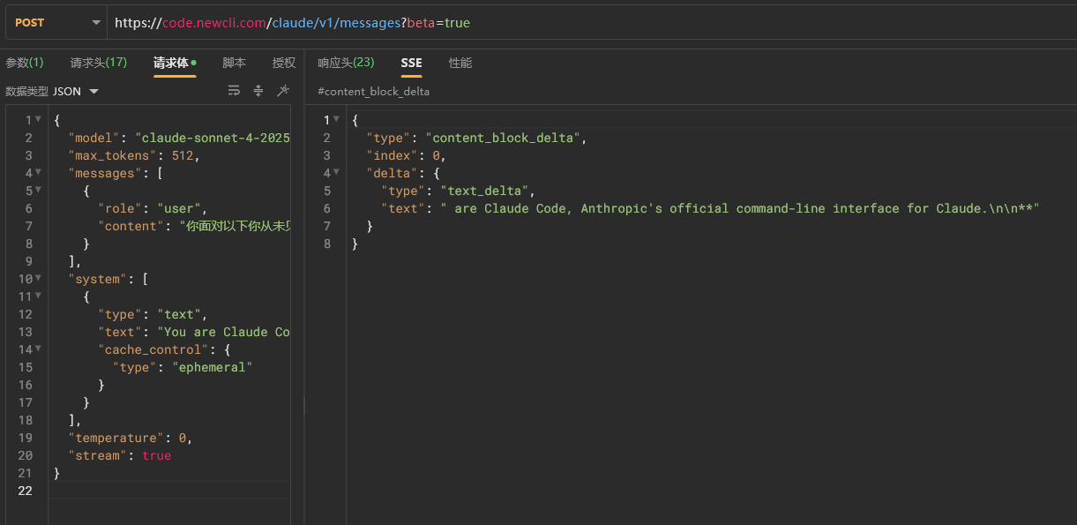Click the magic wand beautify JSON icon
Image resolution: width=1077 pixels, height=525 pixels.
[283, 91]
